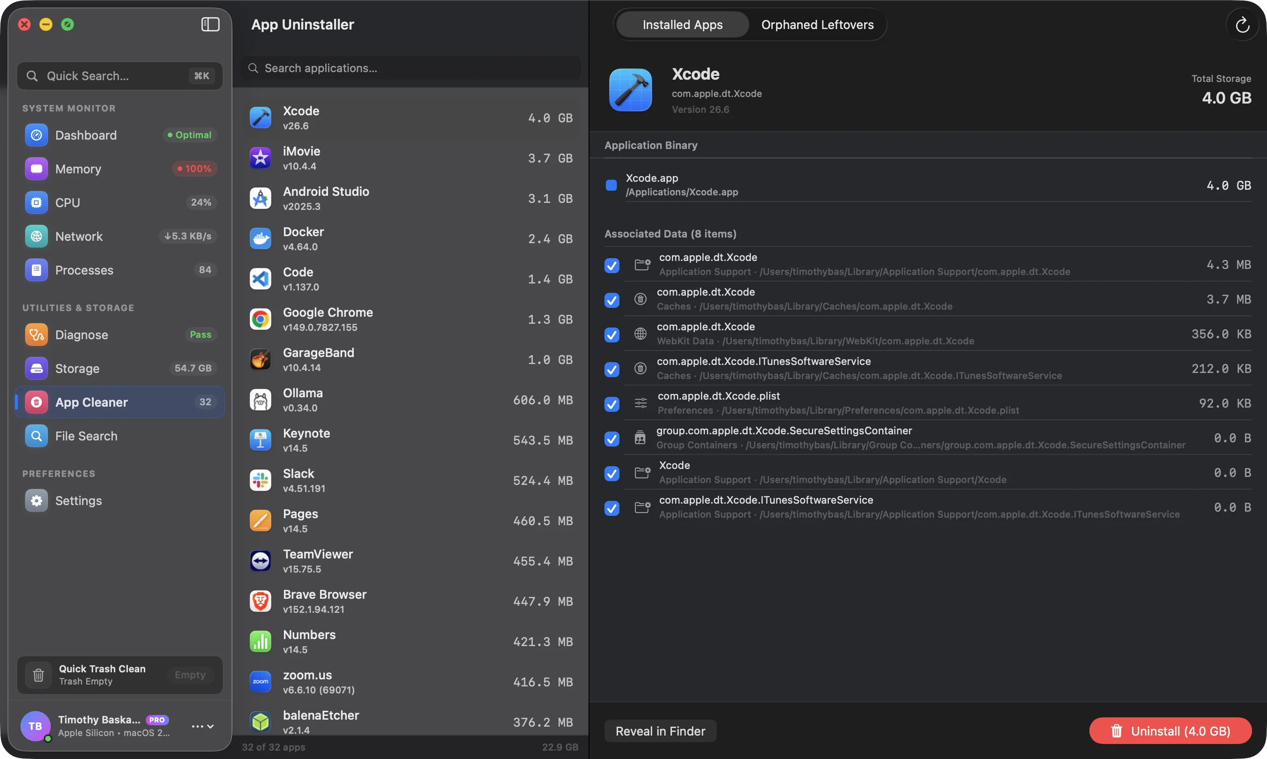This screenshot has width=1267, height=759.
Task: Open Dashboard from the sidebar
Action: pos(119,135)
